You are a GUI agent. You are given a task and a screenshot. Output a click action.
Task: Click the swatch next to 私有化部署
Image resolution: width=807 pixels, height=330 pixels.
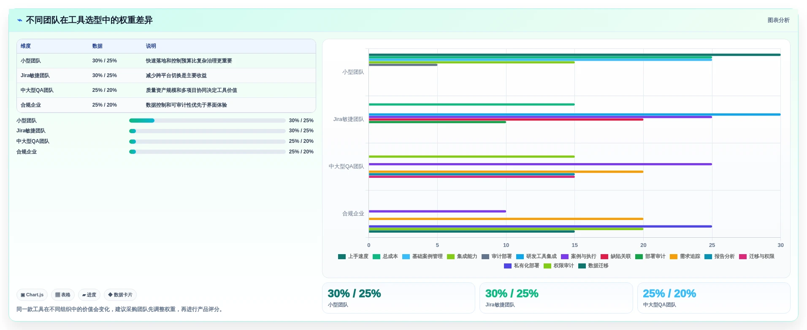pyautogui.click(x=508, y=266)
